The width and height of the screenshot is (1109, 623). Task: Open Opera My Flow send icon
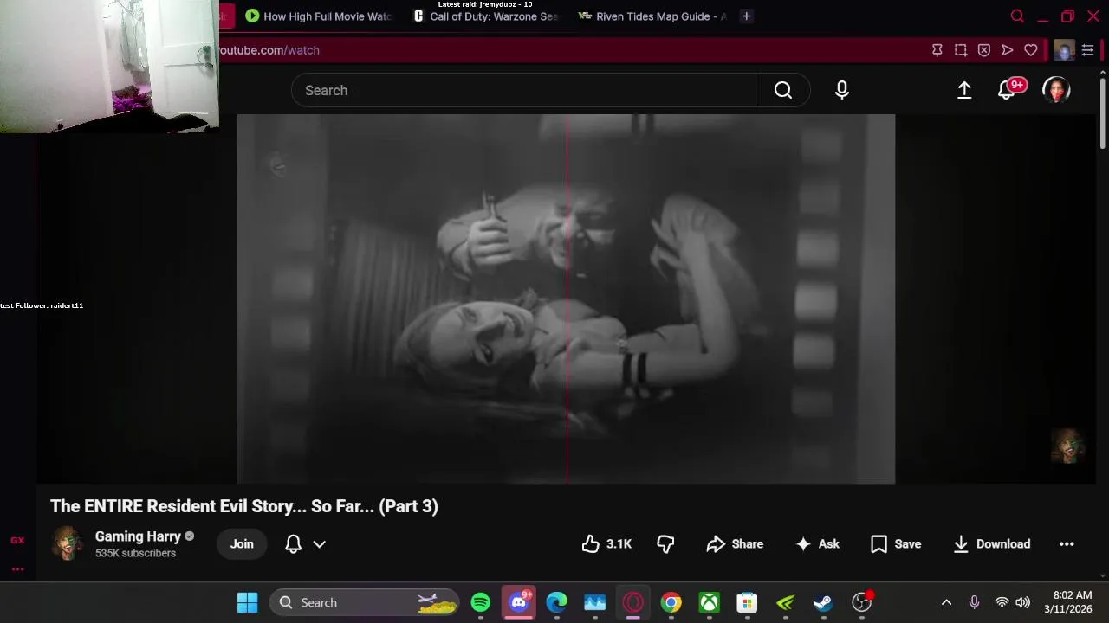coord(1008,50)
